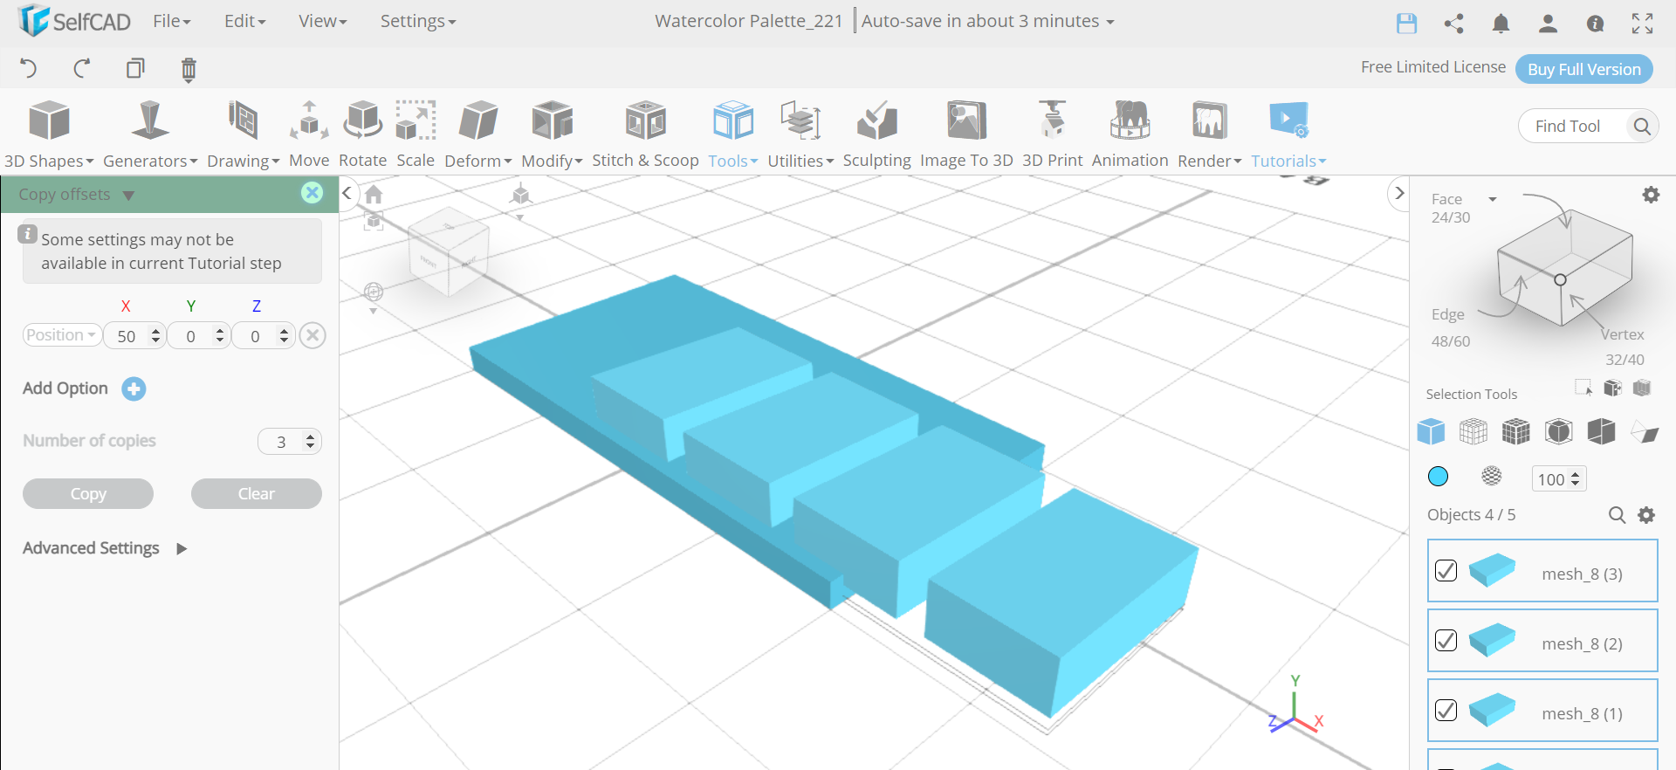This screenshot has width=1676, height=770.
Task: Click the X offset value field
Action: [134, 336]
